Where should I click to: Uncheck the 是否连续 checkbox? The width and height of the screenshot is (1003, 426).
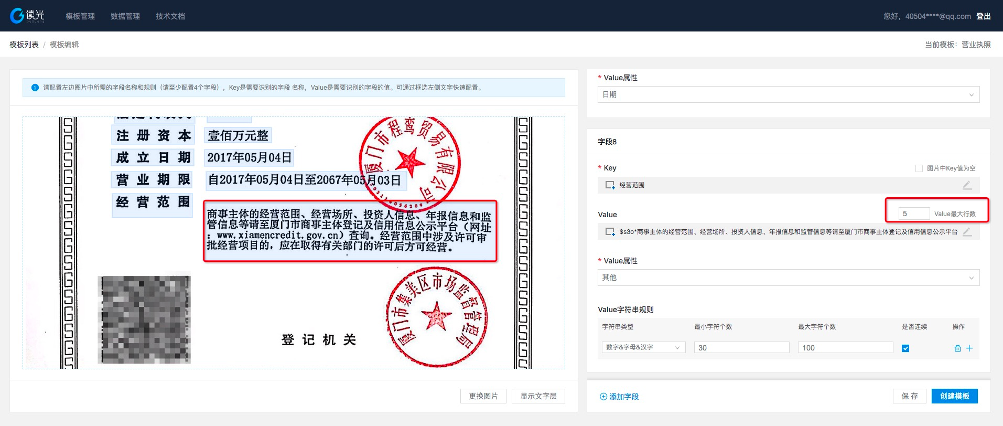tap(905, 348)
